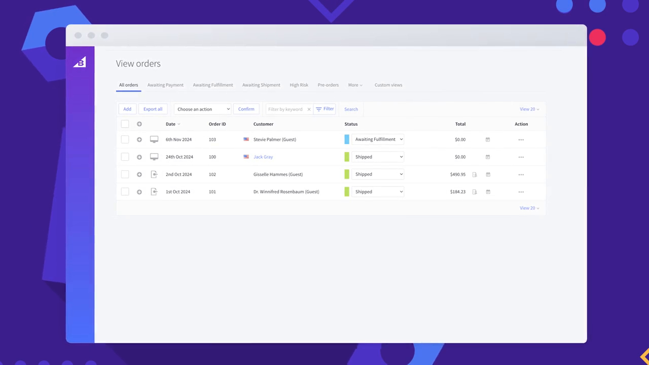Open Jack Gray customer link
The height and width of the screenshot is (365, 649).
pos(263,157)
